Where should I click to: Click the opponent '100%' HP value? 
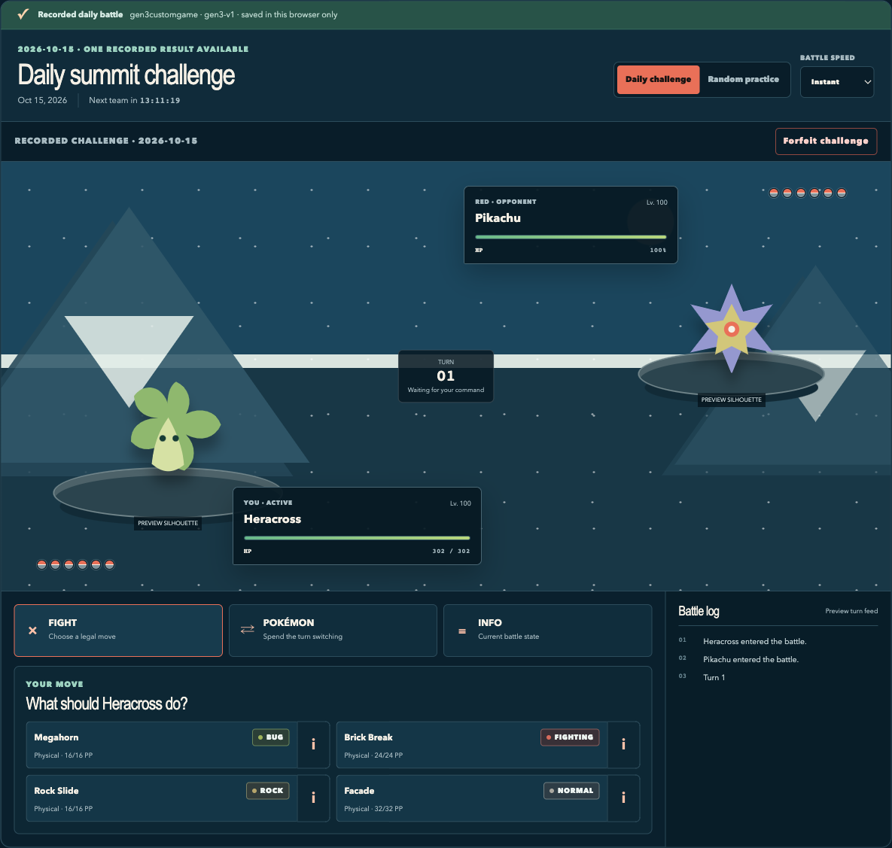(x=658, y=251)
